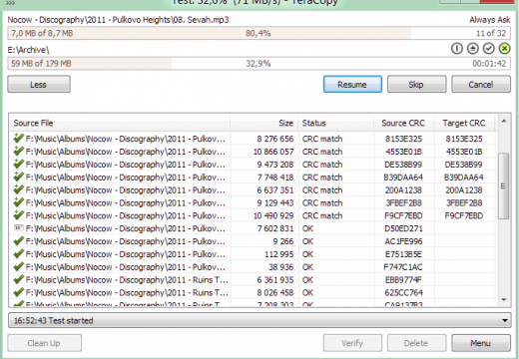Image resolution: width=519 pixels, height=359 pixels.
Task: Click the E:\Archive\ destination path
Action: (x=29, y=50)
